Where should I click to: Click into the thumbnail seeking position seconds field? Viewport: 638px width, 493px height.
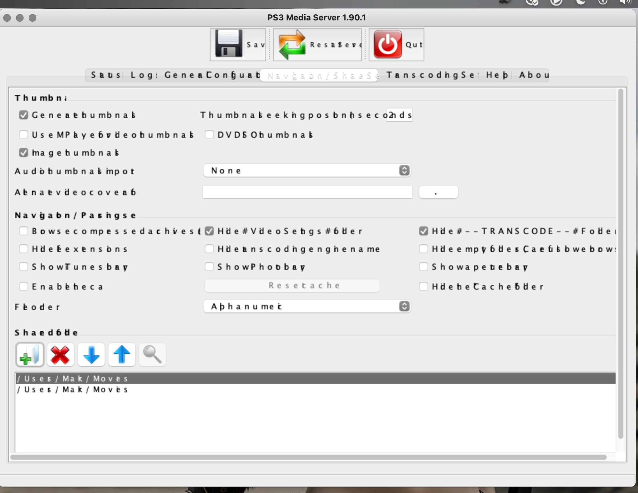(399, 115)
